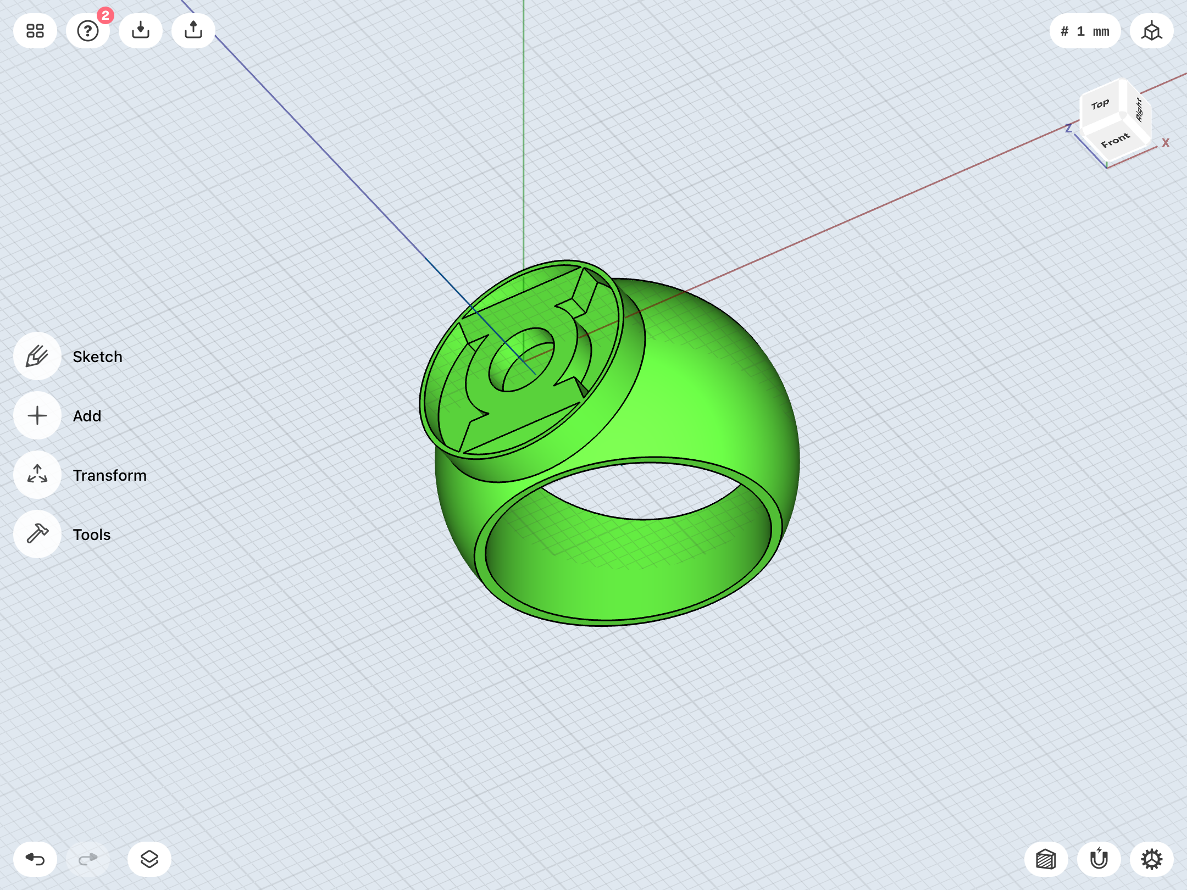1187x890 pixels.
Task: Open the items layers panel
Action: coord(149,859)
